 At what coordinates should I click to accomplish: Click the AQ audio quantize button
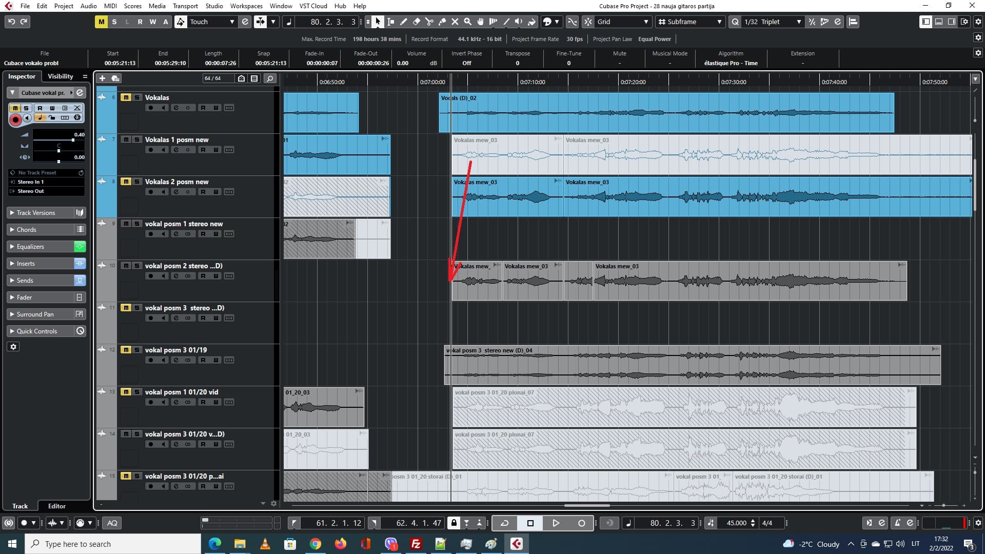[112, 523]
